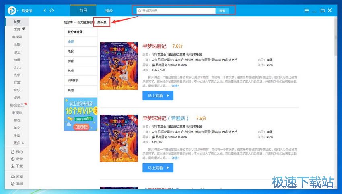Screen dimensions: 342x194
Task: Open the 寻梦环游记 普通话 poster thumbnail
Action: 119,138
